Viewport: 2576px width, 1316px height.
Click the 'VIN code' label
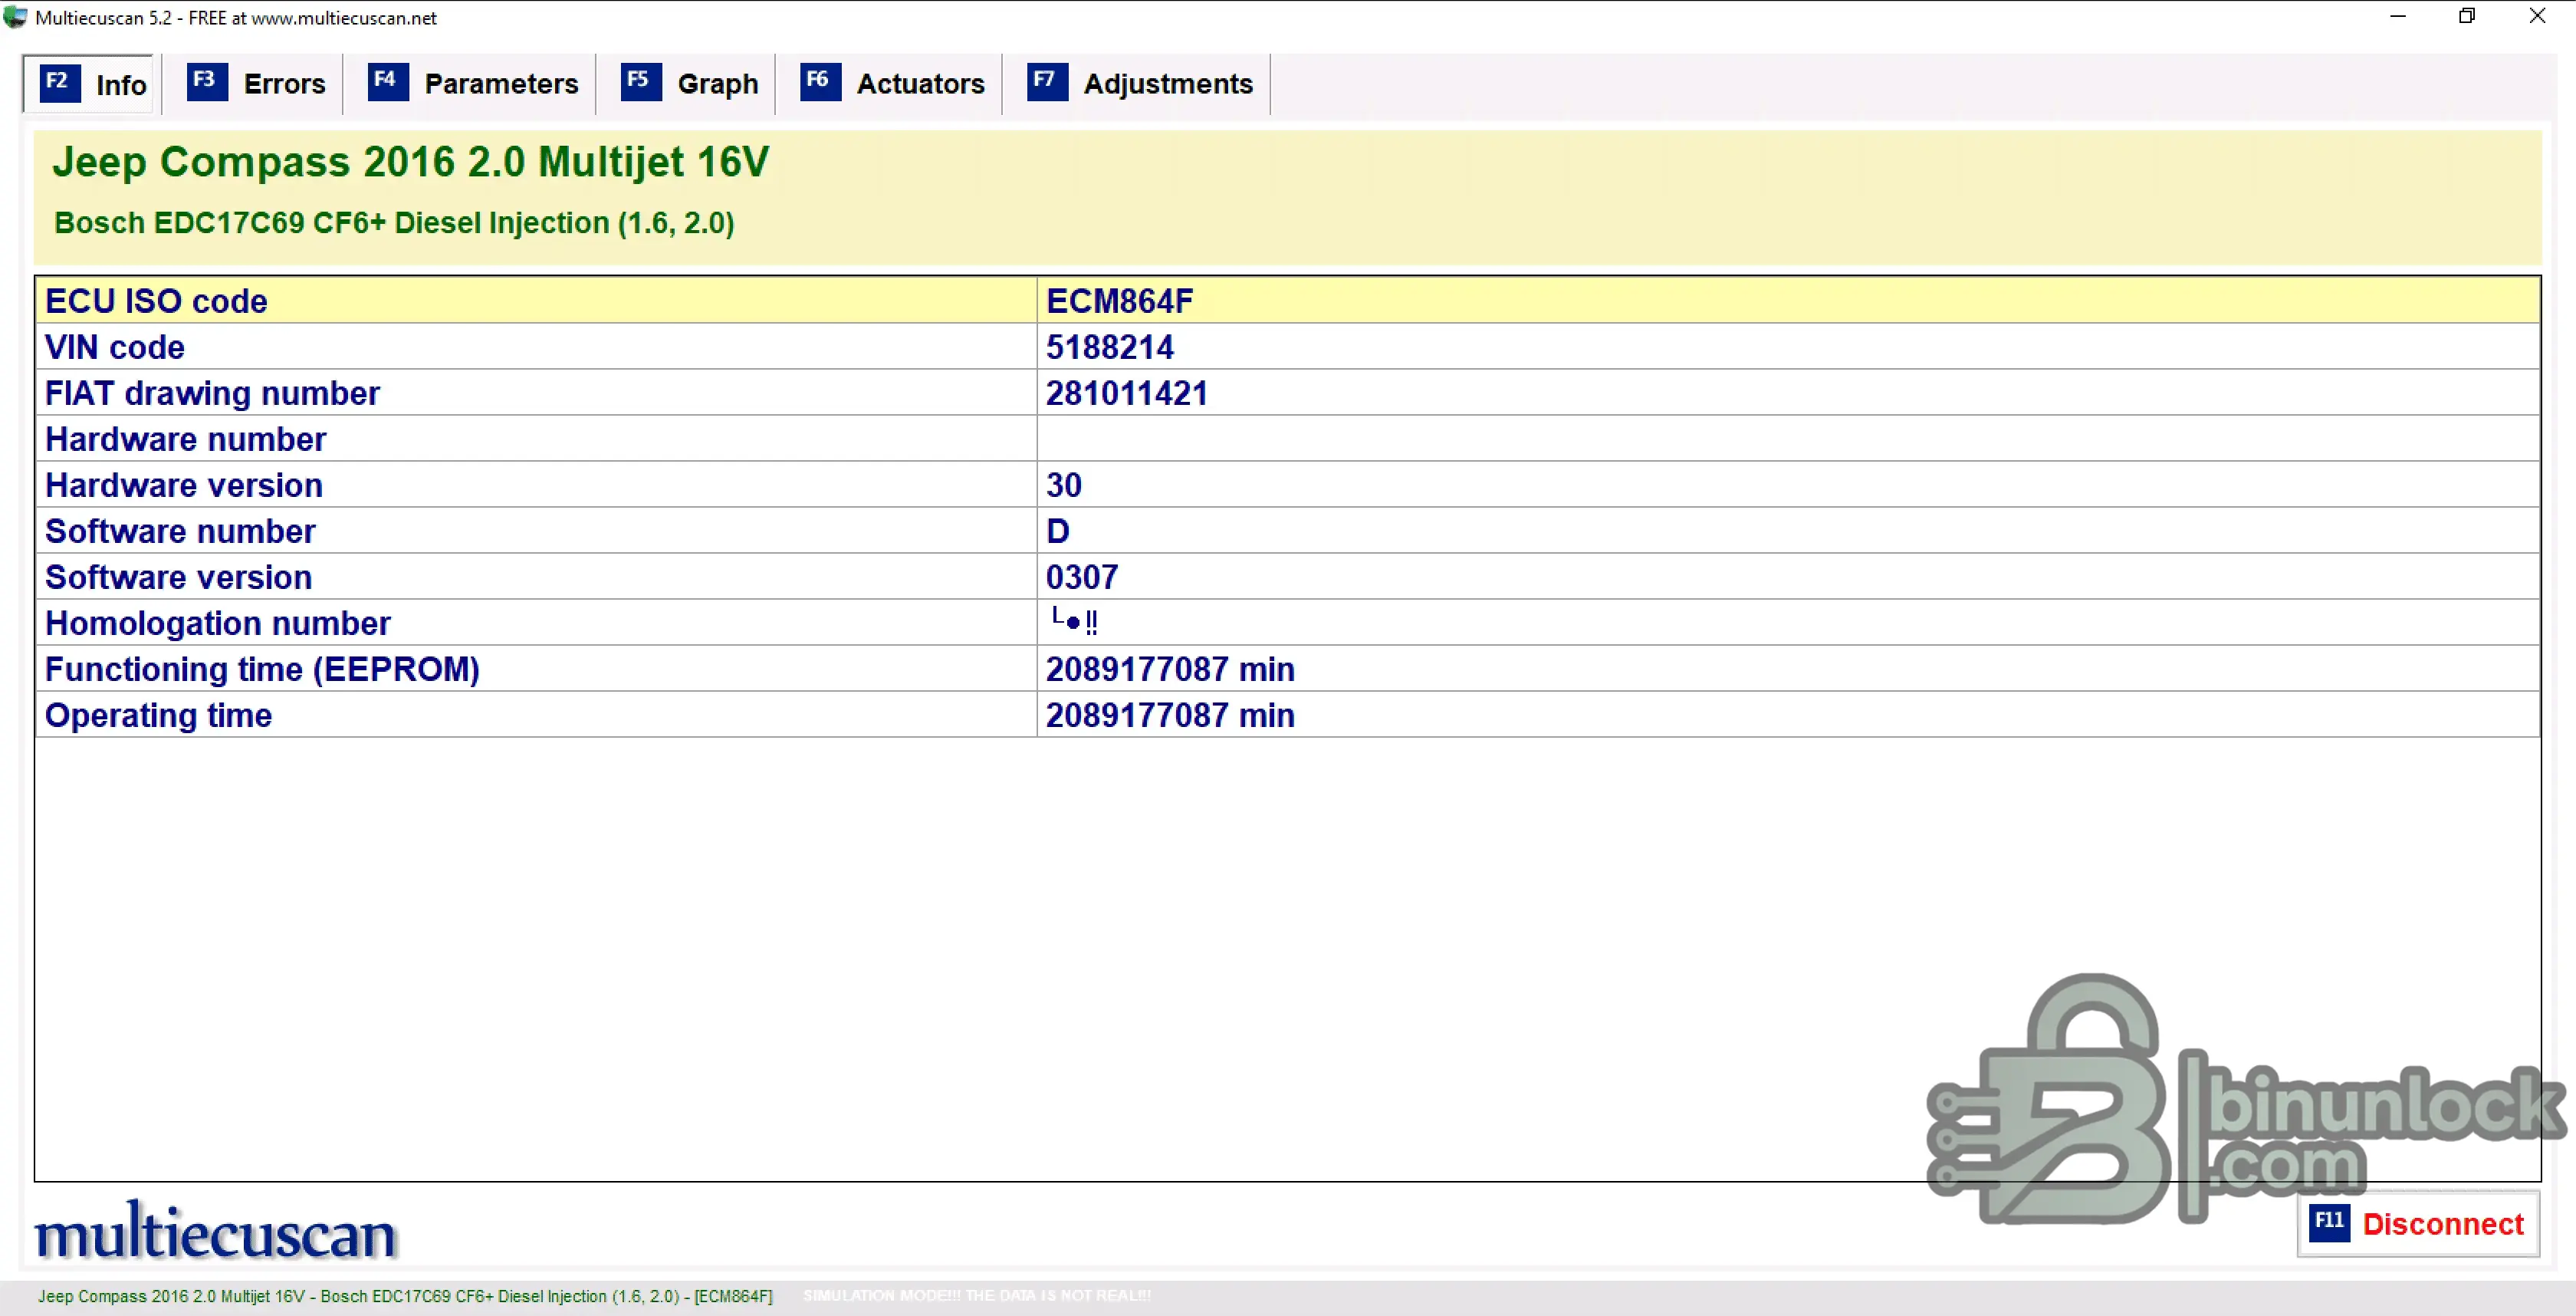click(x=115, y=347)
